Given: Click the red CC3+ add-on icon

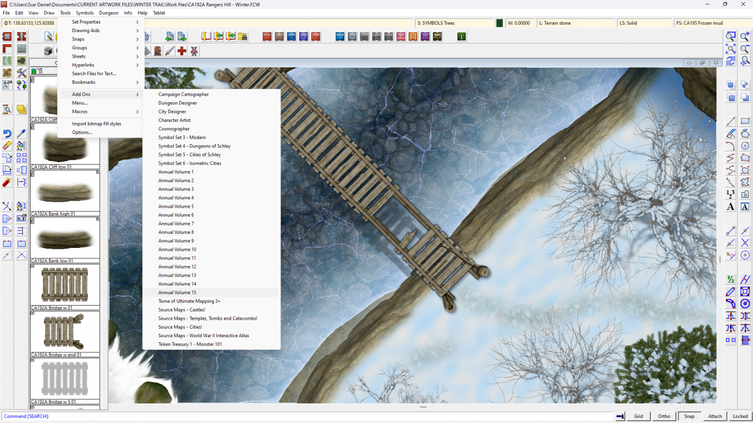Looking at the screenshot, I should coord(267,37).
